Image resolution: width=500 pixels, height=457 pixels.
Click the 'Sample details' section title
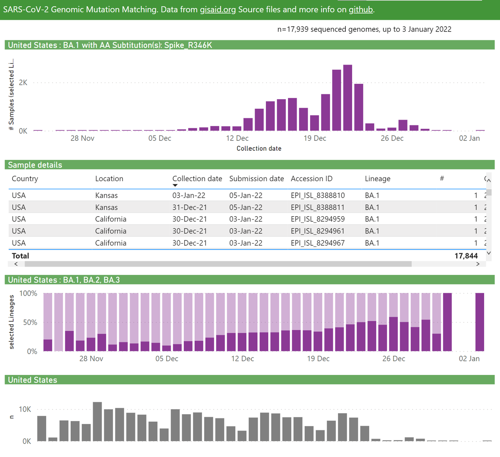(x=35, y=165)
